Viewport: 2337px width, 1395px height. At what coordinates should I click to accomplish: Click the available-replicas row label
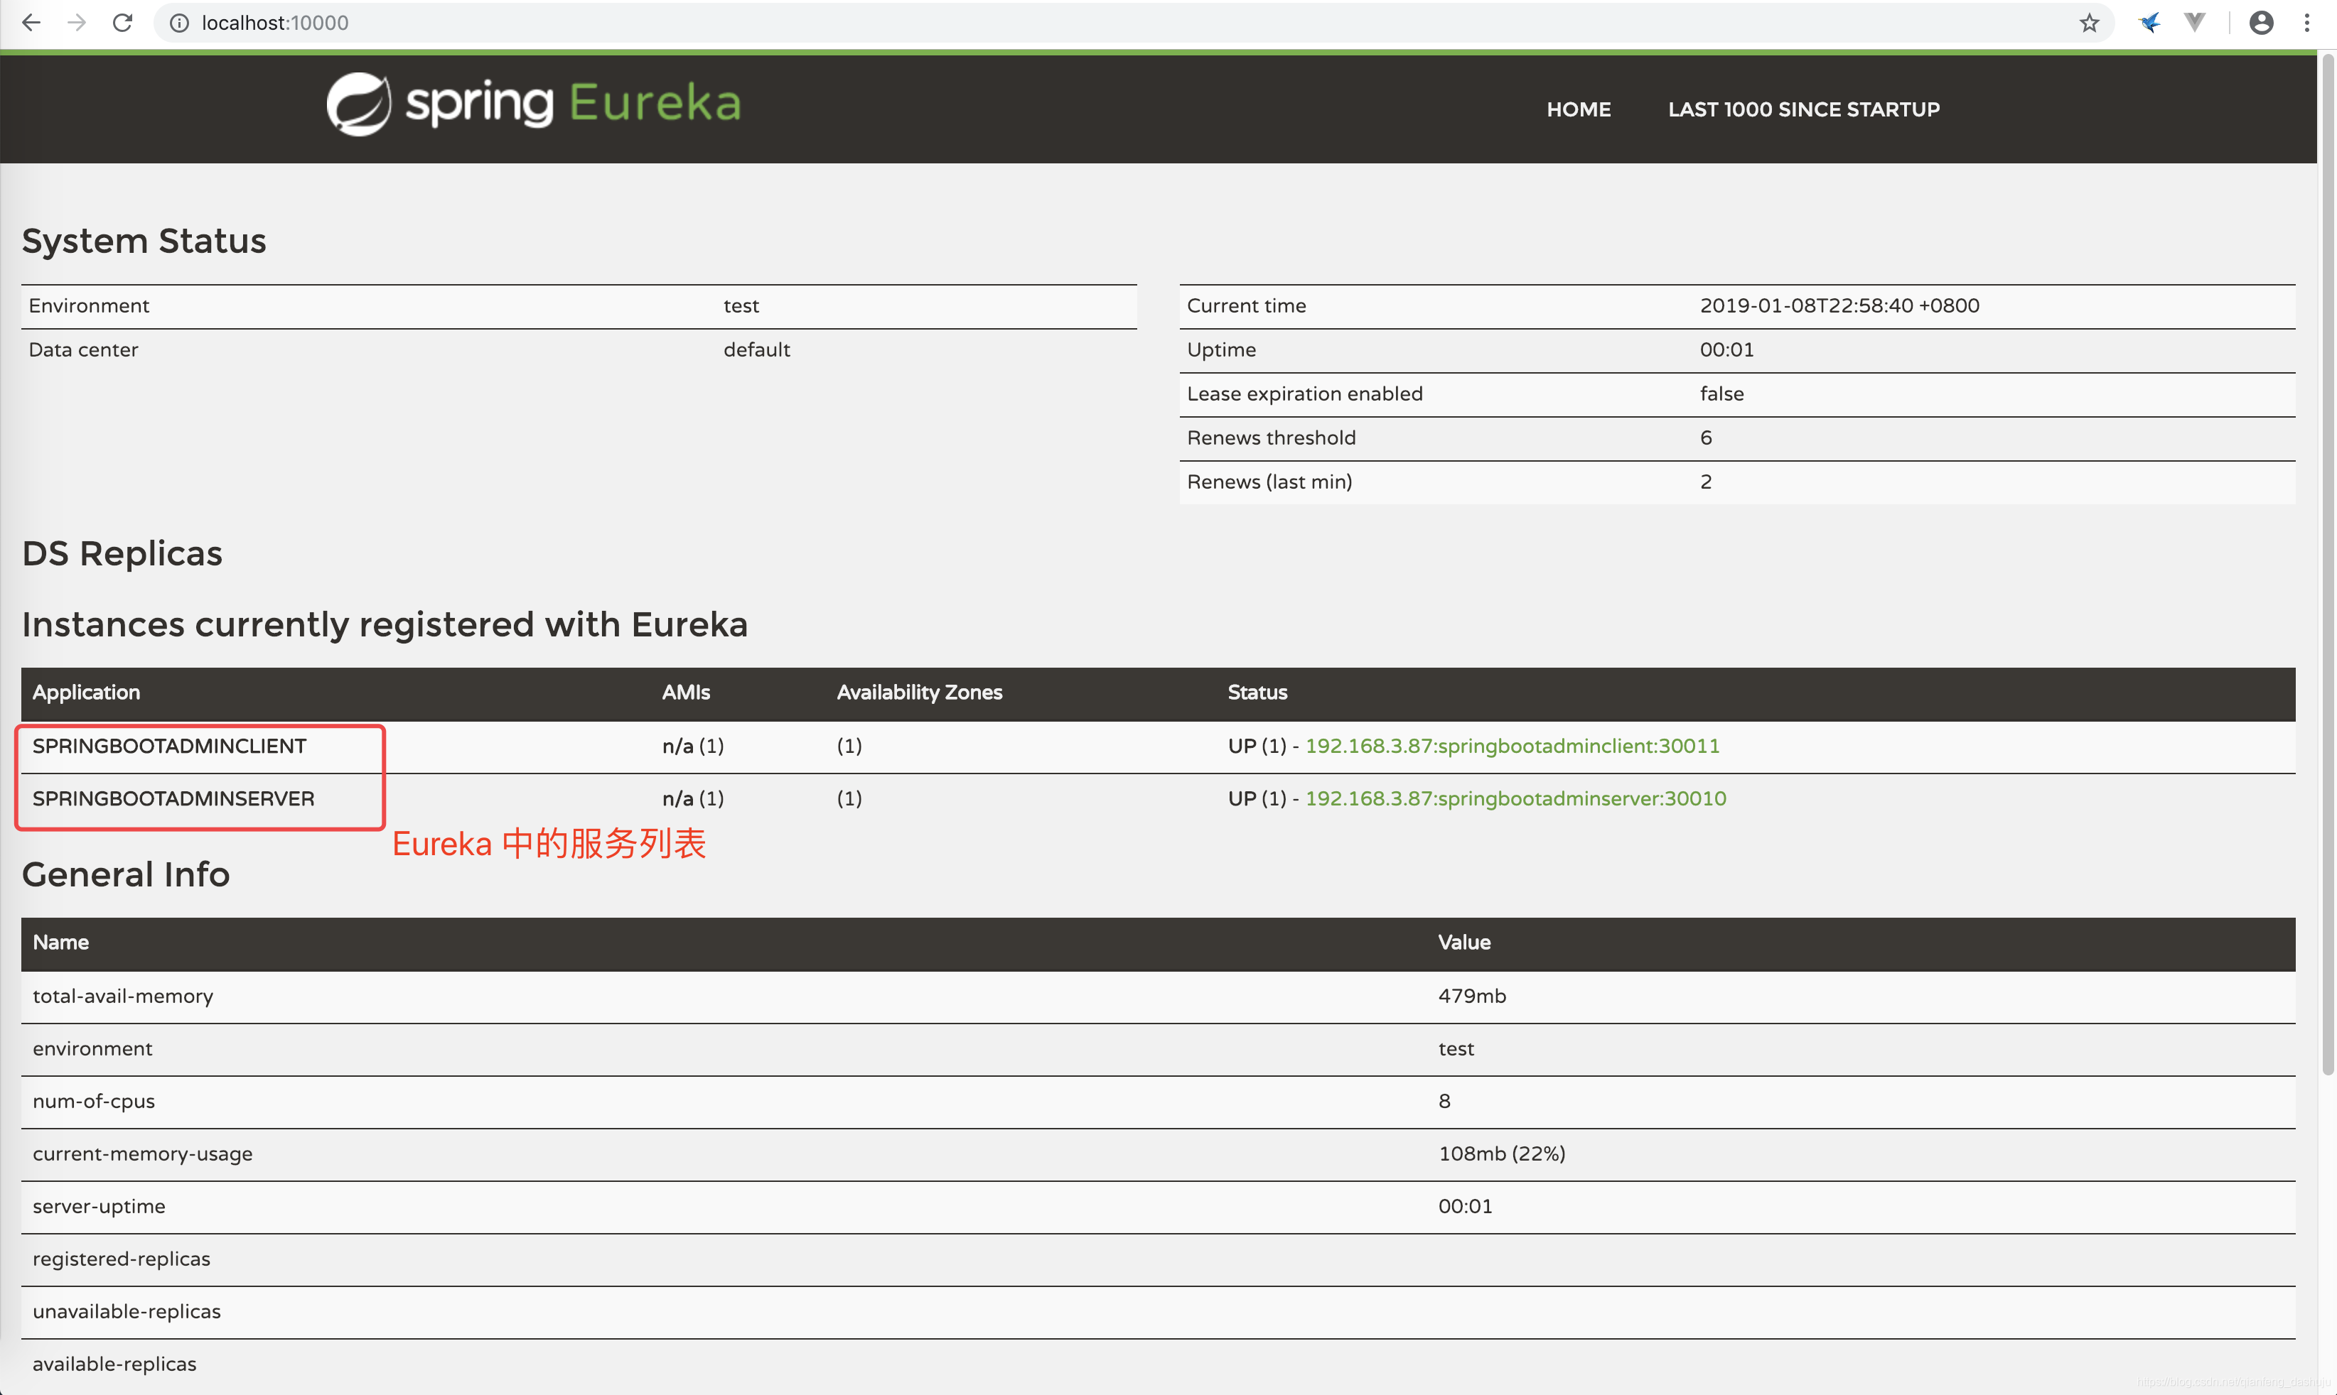[x=114, y=1364]
